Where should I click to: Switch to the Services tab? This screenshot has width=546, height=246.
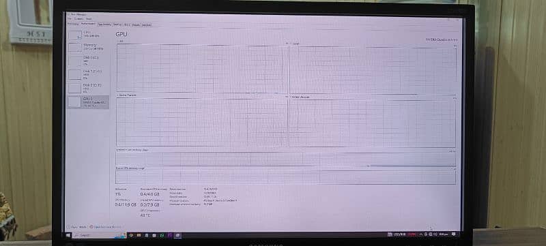click(x=147, y=25)
